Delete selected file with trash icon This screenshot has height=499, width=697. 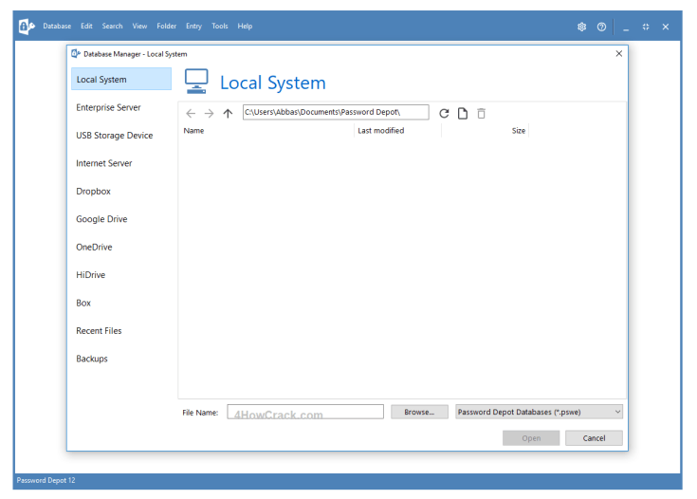click(x=481, y=114)
